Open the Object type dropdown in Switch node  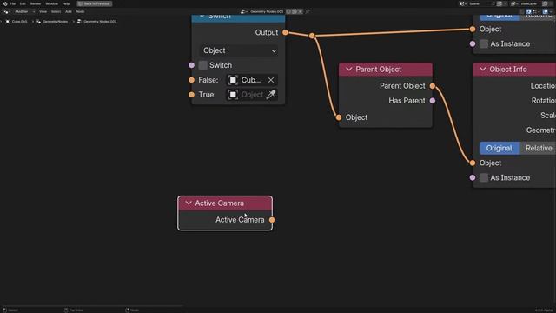tap(240, 50)
